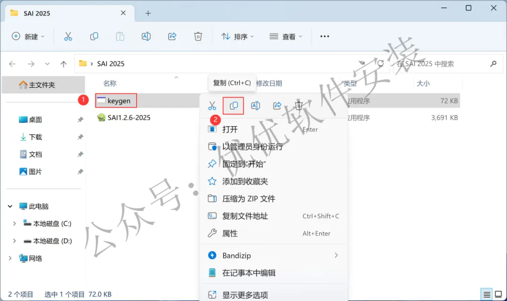Choose 显示更多选项
This screenshot has width=507, height=301.
(x=274, y=295)
